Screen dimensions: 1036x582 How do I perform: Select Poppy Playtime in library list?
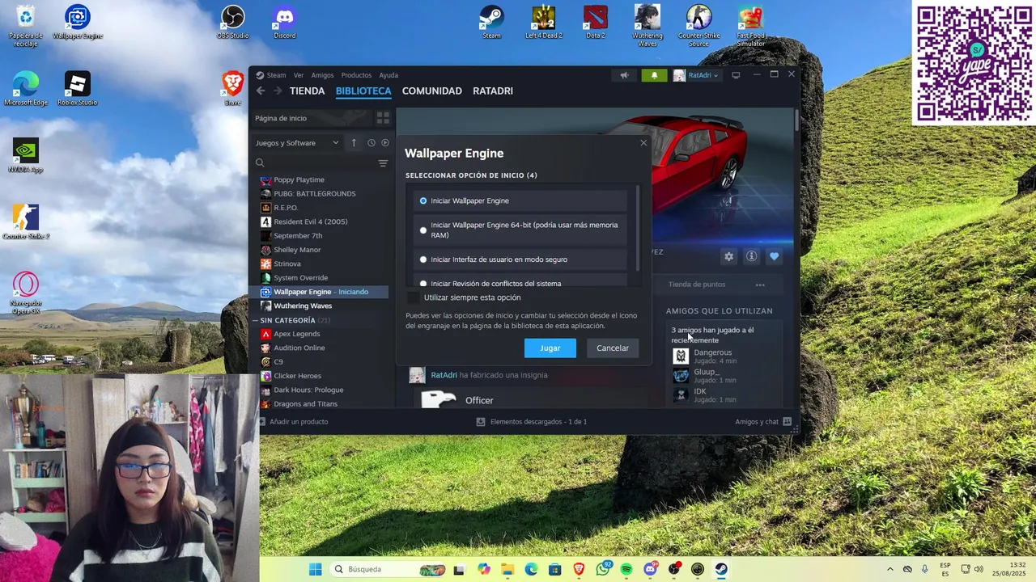(x=299, y=179)
